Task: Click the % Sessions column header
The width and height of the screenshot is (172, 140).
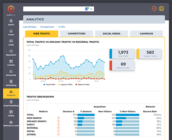Action: (x=86, y=112)
